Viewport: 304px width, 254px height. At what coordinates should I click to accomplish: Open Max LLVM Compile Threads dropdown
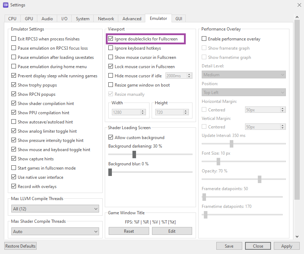pos(55,209)
